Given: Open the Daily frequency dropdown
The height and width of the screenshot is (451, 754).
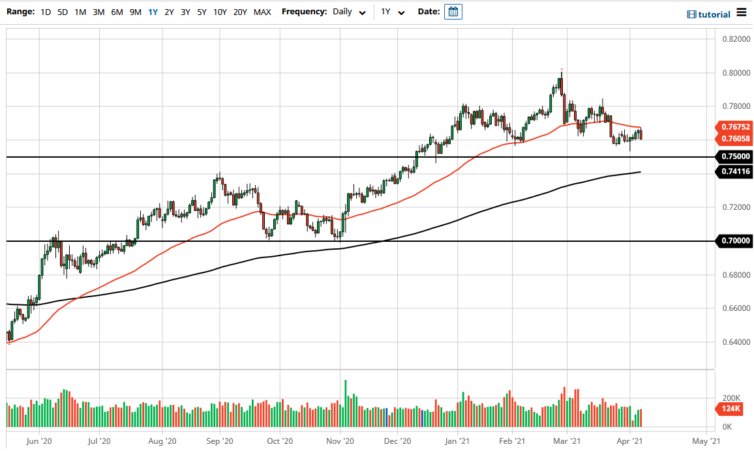Looking at the screenshot, I should tap(344, 12).
